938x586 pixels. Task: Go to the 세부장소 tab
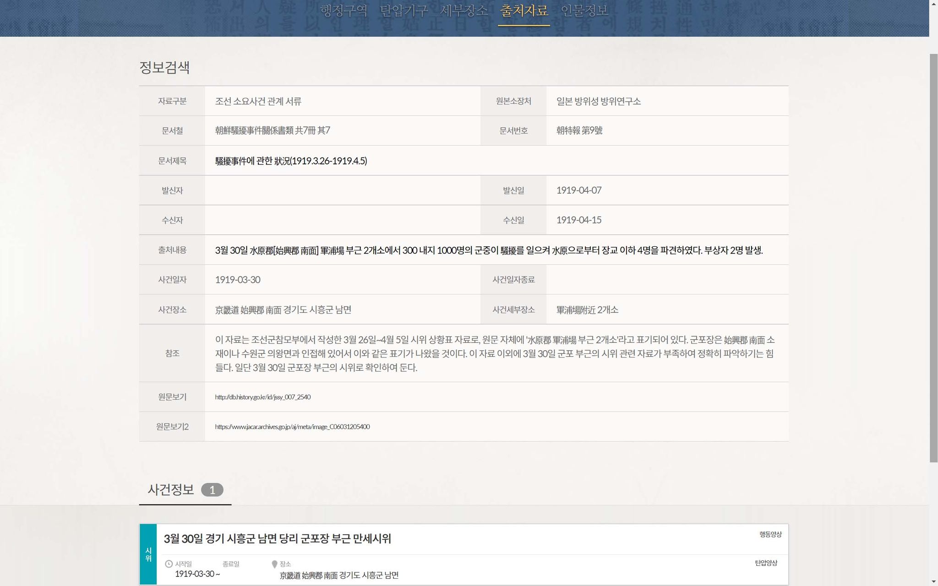(464, 11)
